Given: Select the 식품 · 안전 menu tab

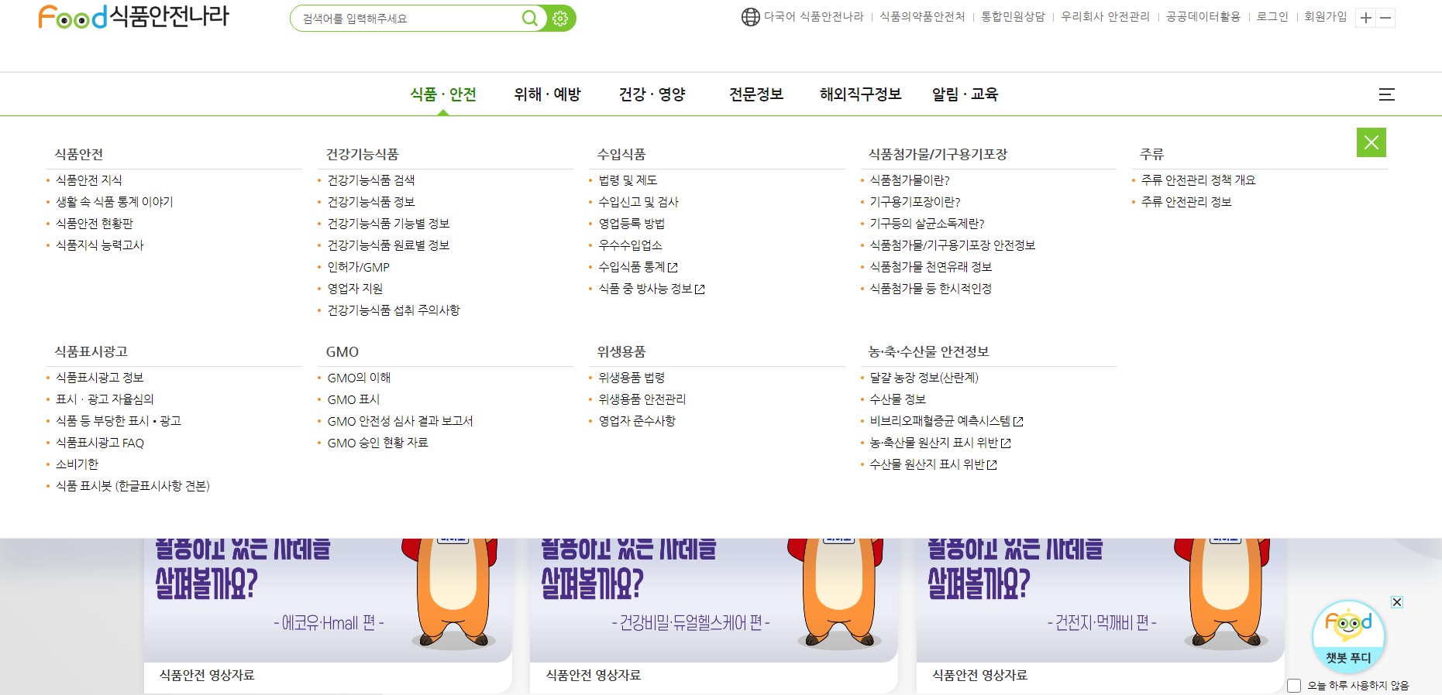Looking at the screenshot, I should click(443, 94).
